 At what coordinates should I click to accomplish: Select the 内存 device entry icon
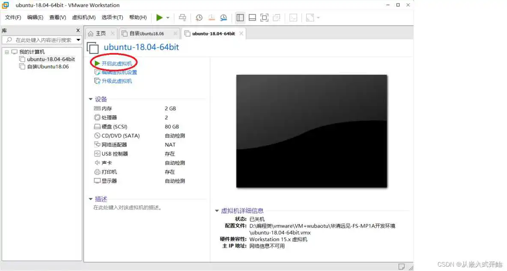coord(98,108)
